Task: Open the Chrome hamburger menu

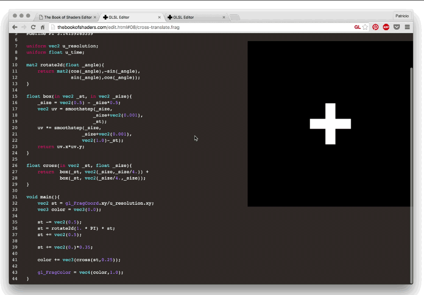Action: (x=407, y=27)
